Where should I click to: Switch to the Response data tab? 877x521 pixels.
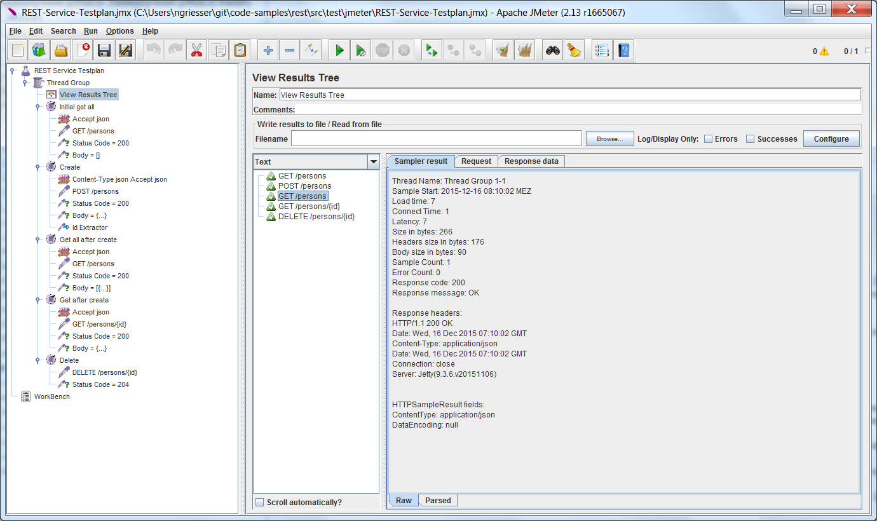[531, 161]
